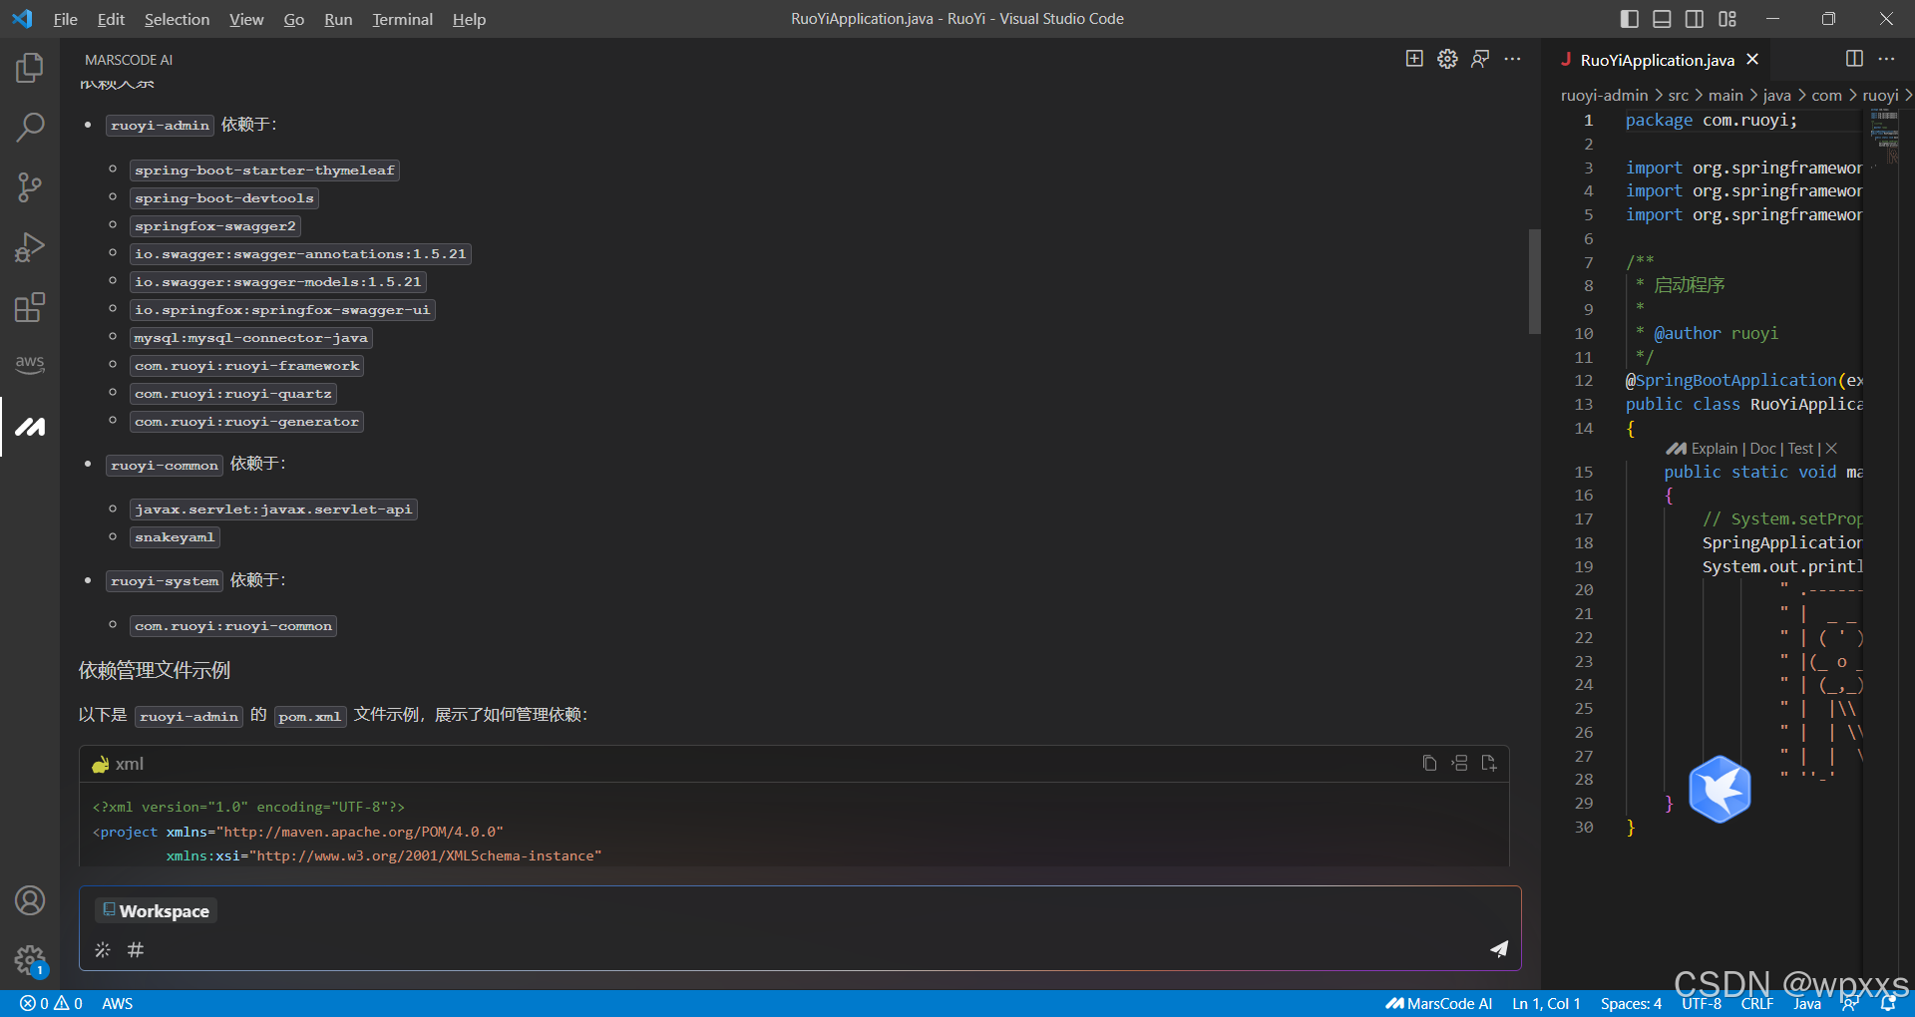
Task: Start a new MarsCode chat
Action: (1414, 59)
